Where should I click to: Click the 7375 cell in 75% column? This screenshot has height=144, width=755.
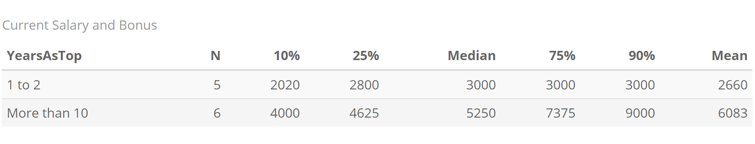(x=560, y=113)
